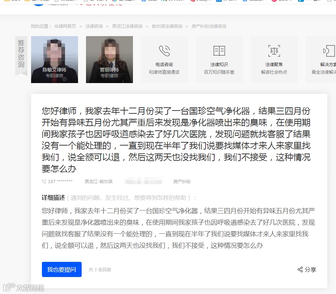Open 哈尔滨法律咨询 breadcrumb link
This screenshot has width=336, height=294.
(x=167, y=26)
